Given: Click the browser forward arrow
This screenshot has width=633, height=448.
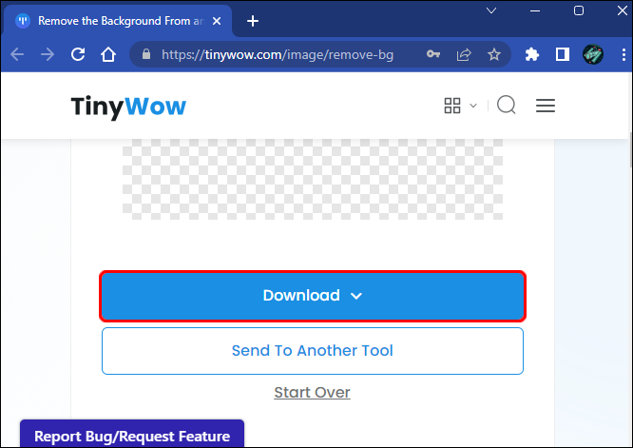Looking at the screenshot, I should point(48,54).
